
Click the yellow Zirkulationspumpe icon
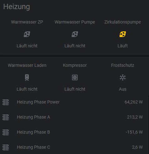[123, 34]
